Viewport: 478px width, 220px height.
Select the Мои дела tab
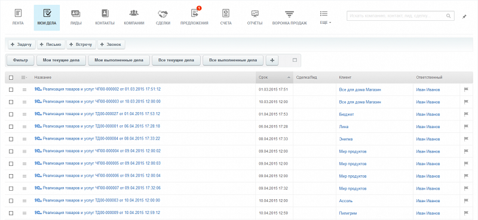pyautogui.click(x=47, y=18)
